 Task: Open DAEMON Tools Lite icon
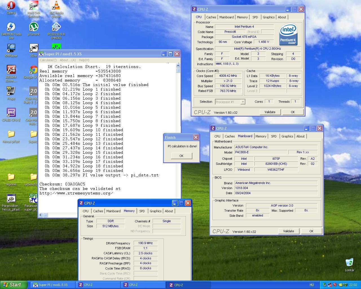point(11,31)
